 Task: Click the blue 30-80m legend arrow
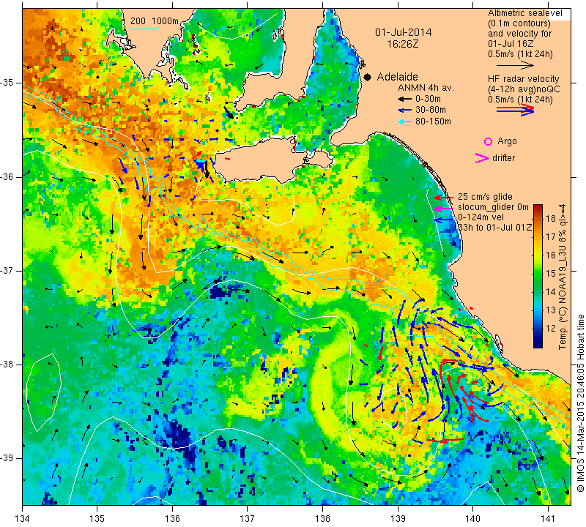[x=404, y=111]
